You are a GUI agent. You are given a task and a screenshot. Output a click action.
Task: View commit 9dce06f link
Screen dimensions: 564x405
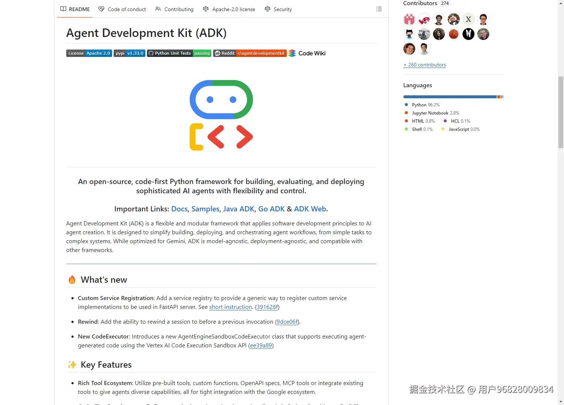(x=287, y=322)
